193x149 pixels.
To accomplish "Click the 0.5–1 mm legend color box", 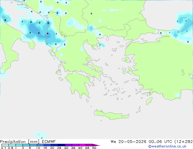I will coord(12,145).
